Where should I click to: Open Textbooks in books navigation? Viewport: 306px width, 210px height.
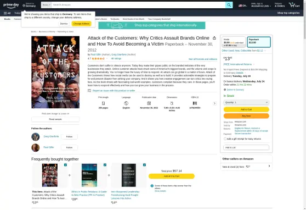pyautogui.click(x=115, y=19)
